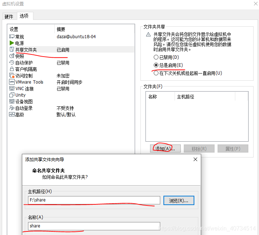
Task: Click the 移除(R) button
Action: [x=199, y=148]
